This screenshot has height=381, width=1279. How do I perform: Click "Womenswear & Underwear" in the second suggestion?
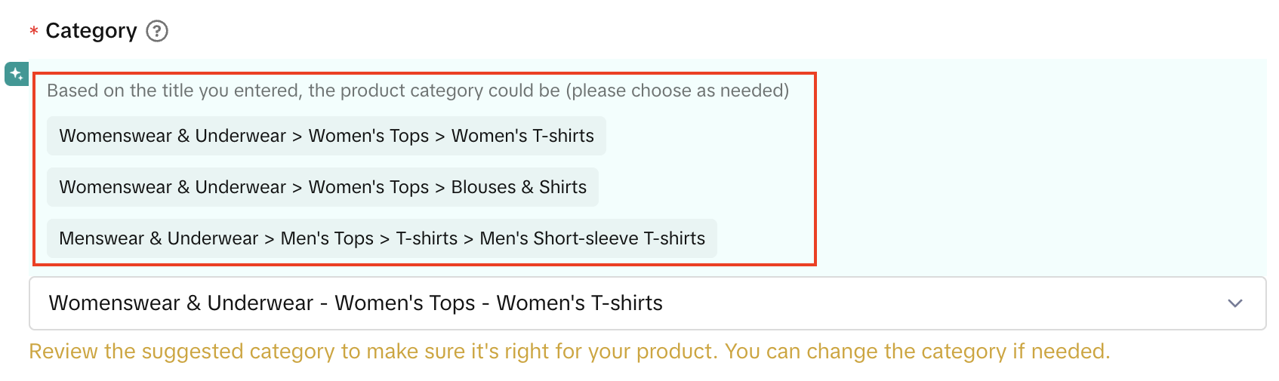point(173,187)
